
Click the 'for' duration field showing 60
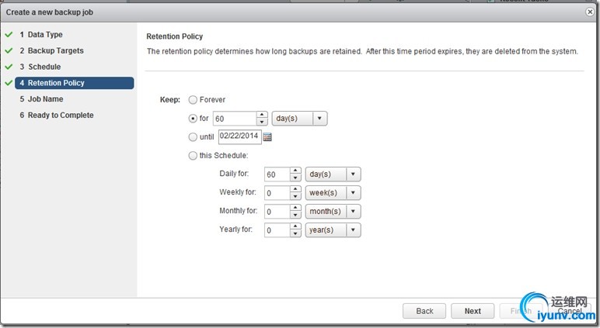click(235, 119)
